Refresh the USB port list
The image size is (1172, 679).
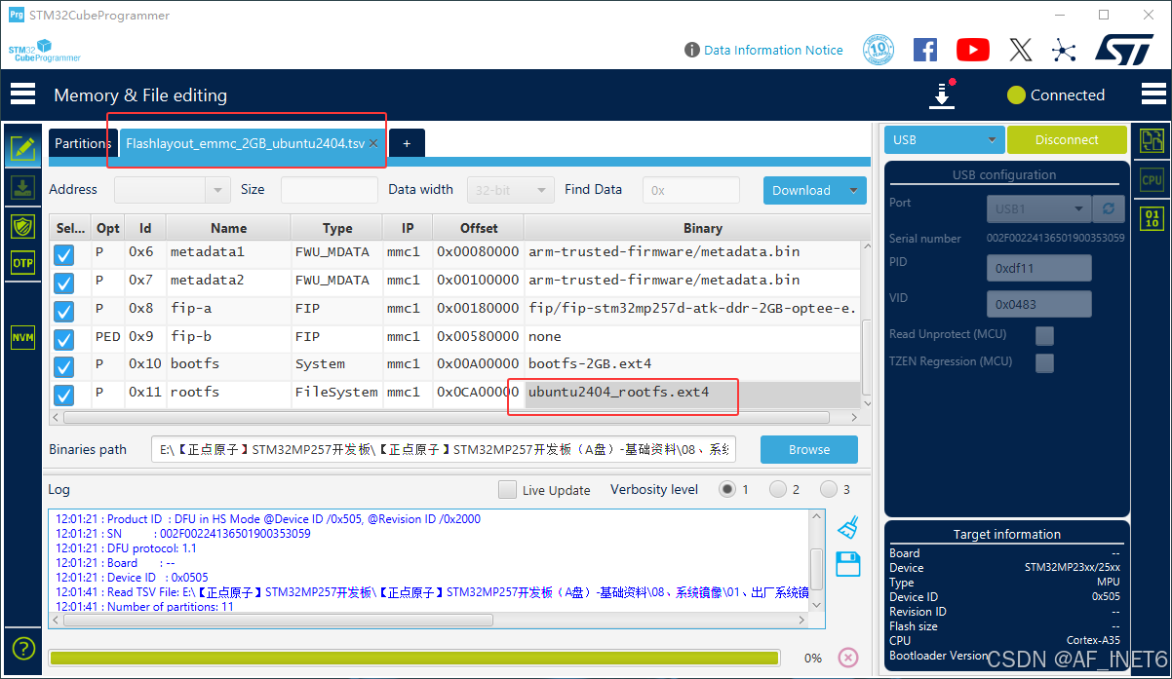[1108, 208]
